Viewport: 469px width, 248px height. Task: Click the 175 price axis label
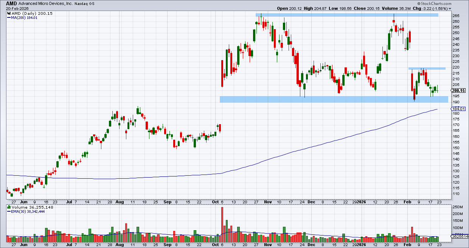[x=455, y=119]
